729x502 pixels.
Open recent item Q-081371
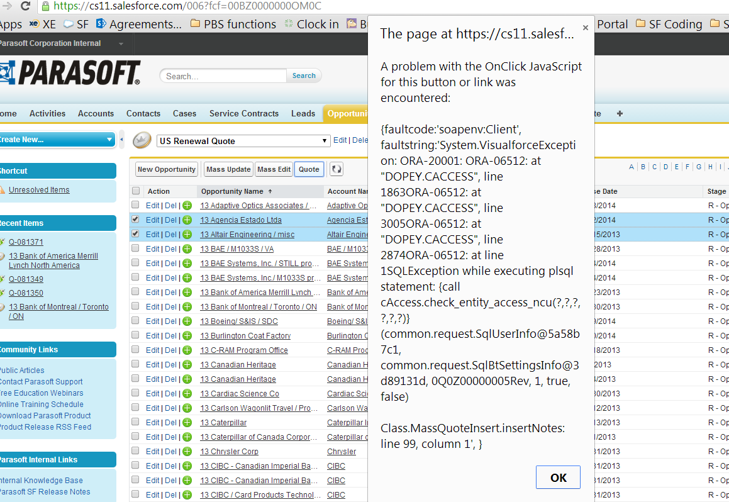pyautogui.click(x=26, y=242)
